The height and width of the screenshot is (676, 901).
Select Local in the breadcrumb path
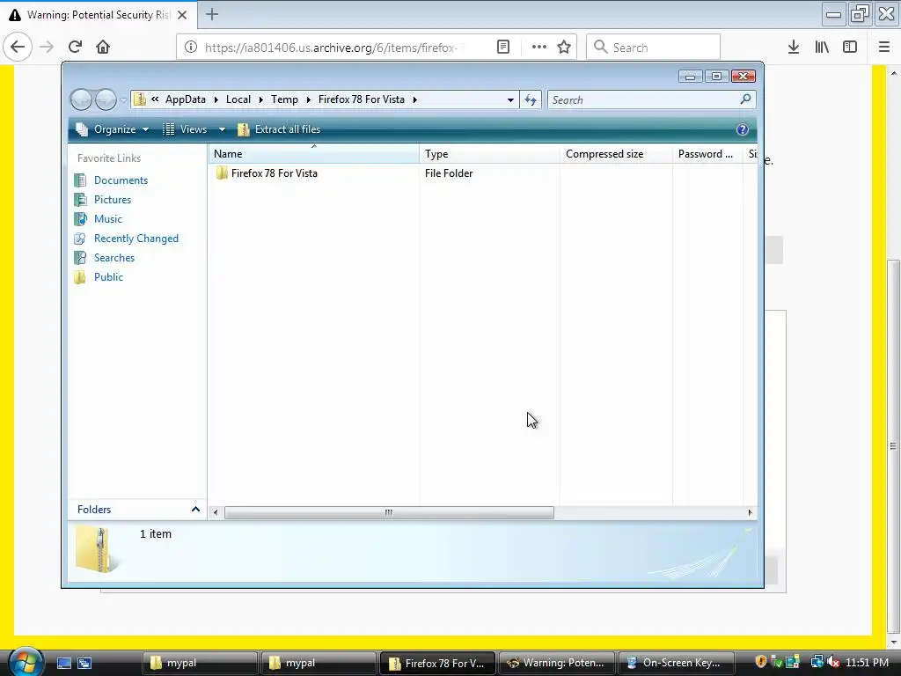(238, 99)
